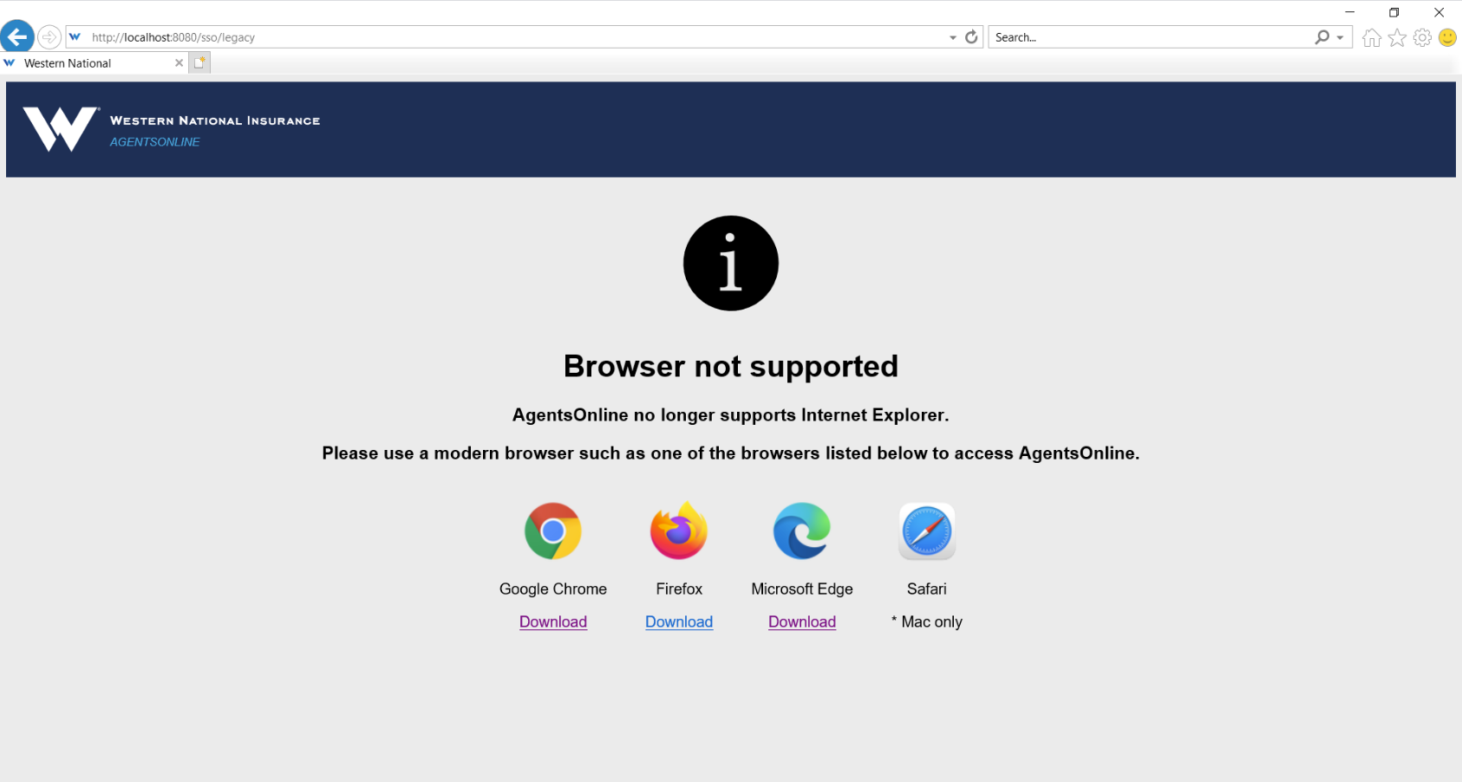Click the browser Forward arrow button
The width and height of the screenshot is (1462, 782).
coord(49,37)
